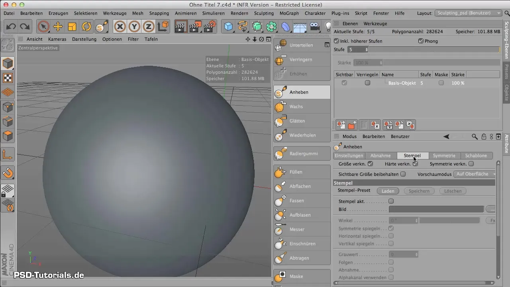Viewport: 510px width, 287px height.
Task: Select the Live Selection tool
Action: pos(43,27)
